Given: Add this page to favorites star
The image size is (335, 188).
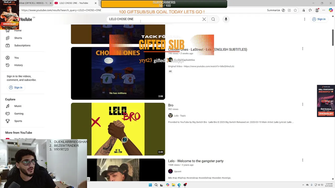Looking at the screenshot, I should point(295,10).
